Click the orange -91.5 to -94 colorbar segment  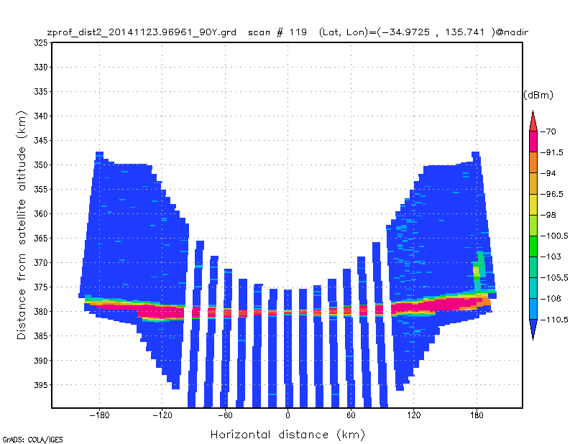pos(533,162)
